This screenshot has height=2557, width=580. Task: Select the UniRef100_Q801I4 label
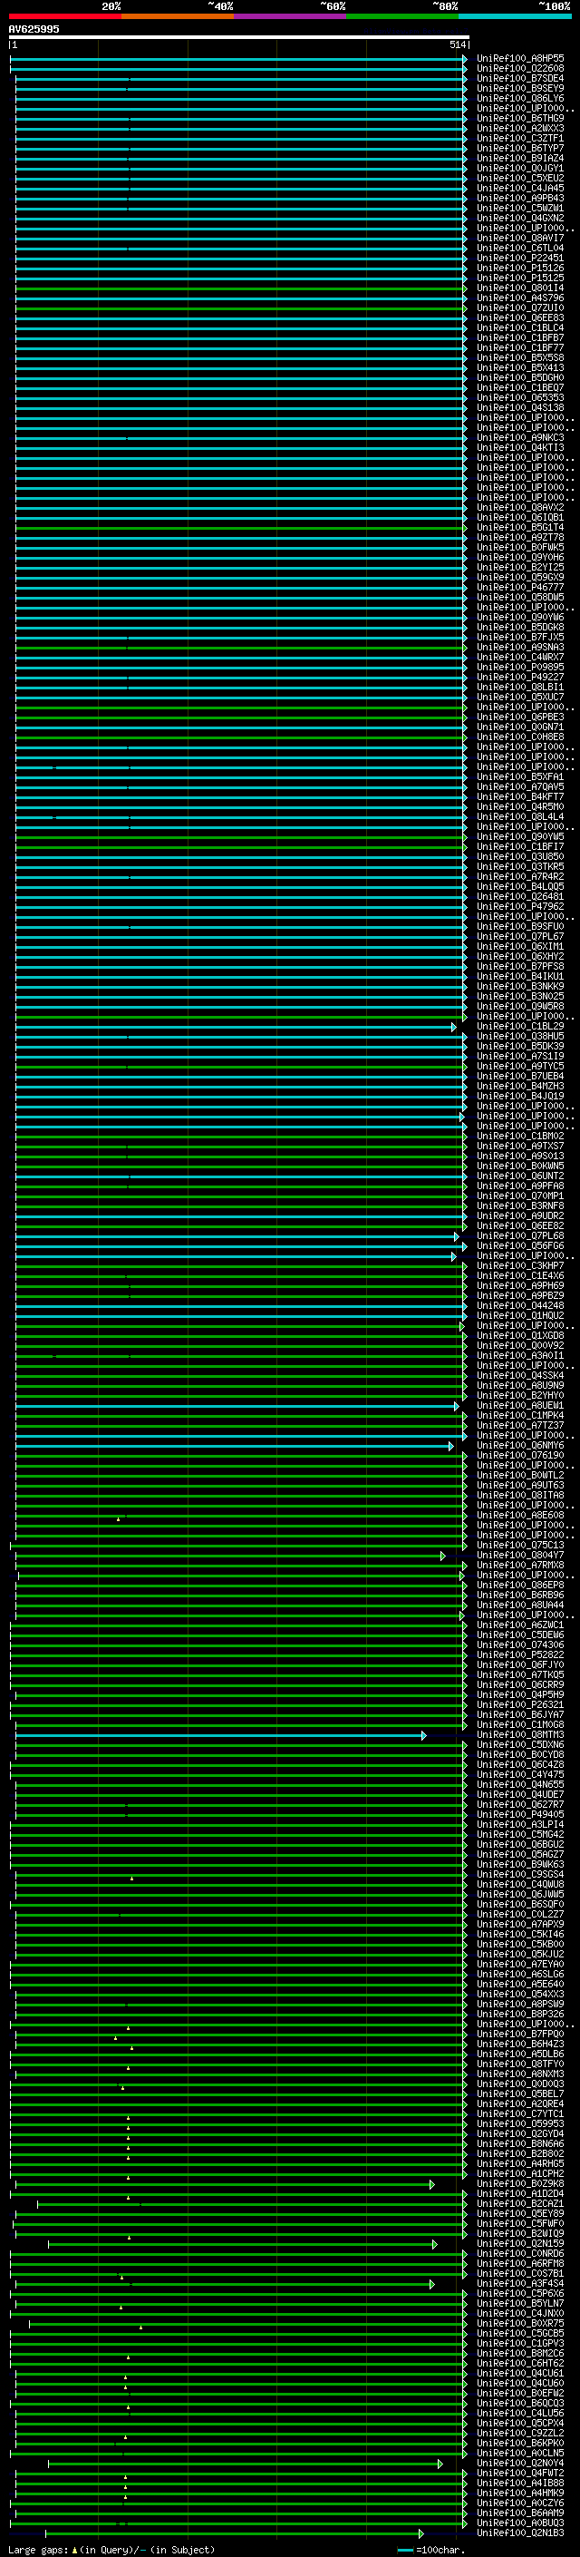pos(520,288)
